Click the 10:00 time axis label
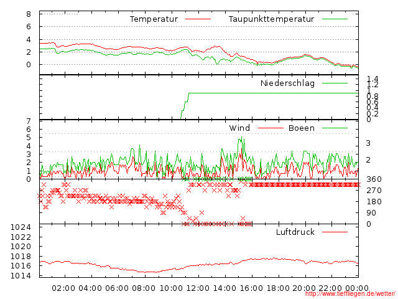 click(171, 288)
